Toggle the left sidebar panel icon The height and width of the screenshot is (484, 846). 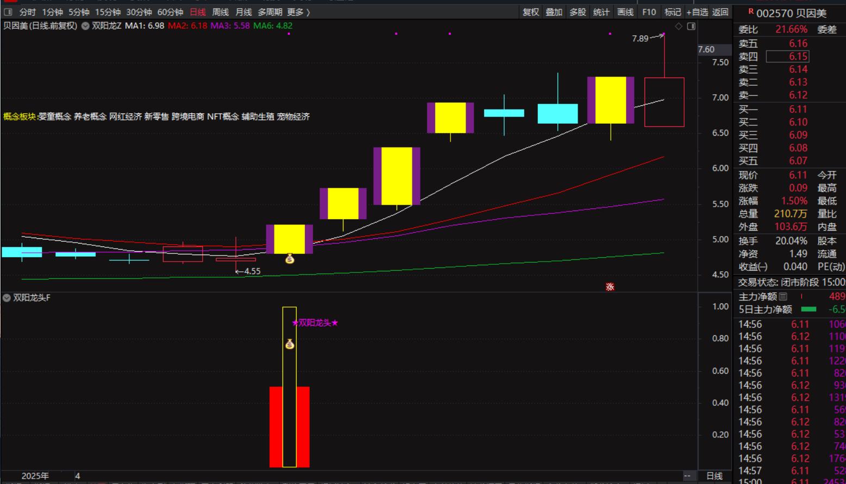8,12
